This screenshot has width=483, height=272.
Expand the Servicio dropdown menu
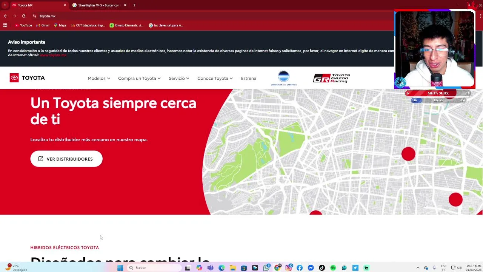coord(179,78)
